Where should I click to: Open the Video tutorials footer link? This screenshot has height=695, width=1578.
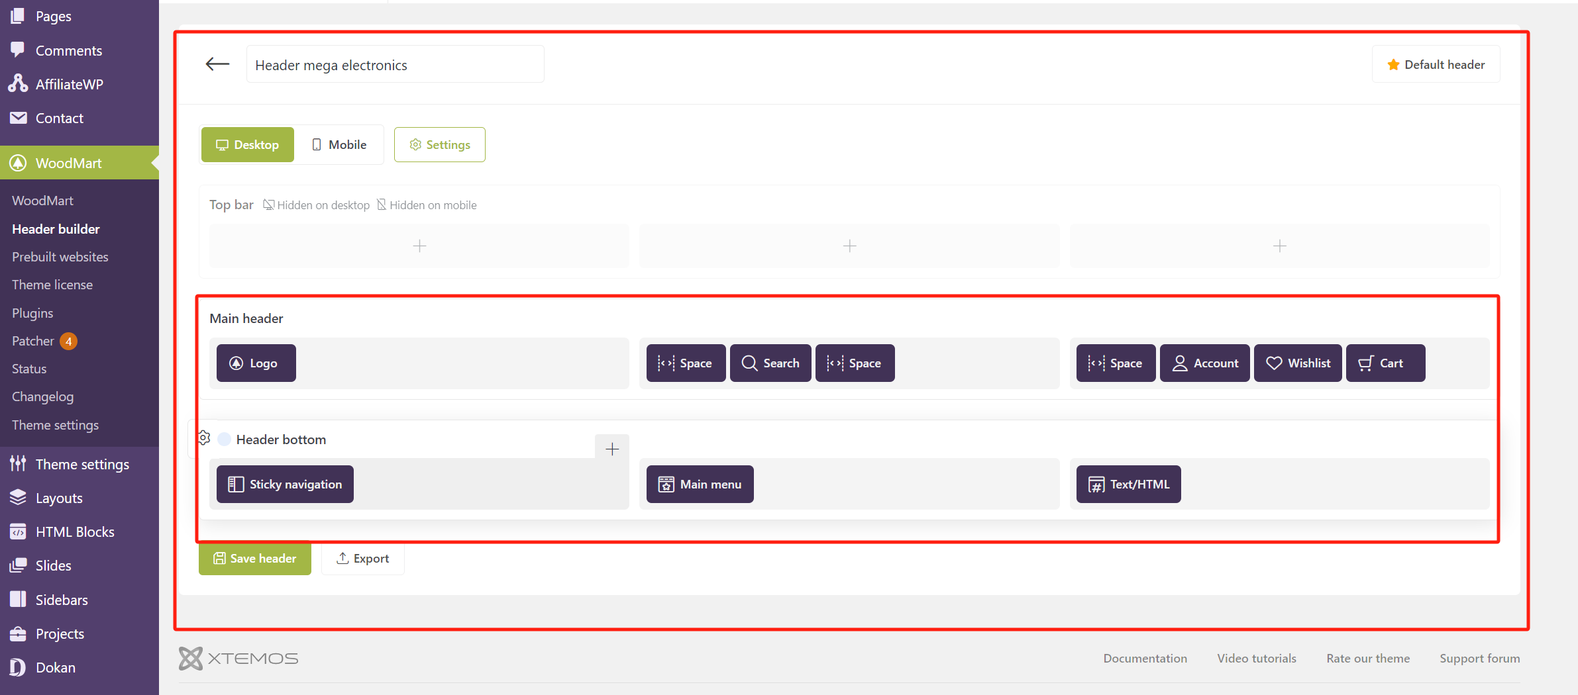[1256, 659]
